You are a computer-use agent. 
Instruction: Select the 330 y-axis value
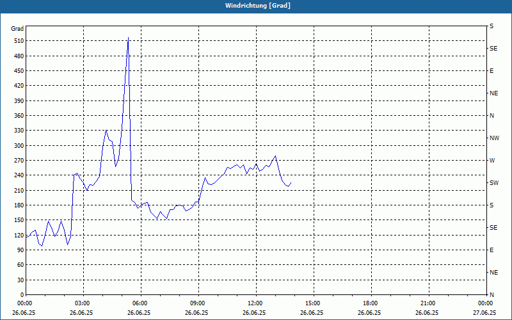(x=19, y=131)
